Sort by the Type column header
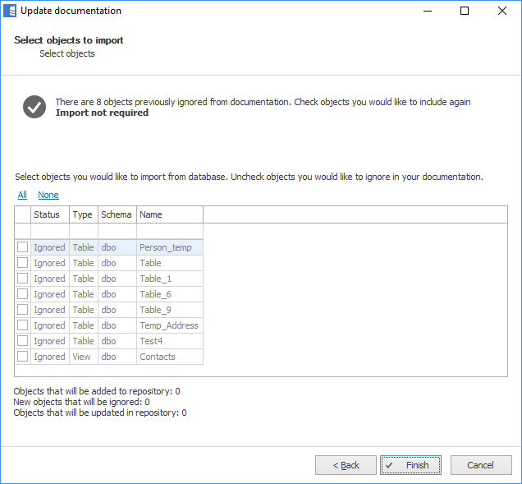The width and height of the screenshot is (522, 484). point(83,214)
